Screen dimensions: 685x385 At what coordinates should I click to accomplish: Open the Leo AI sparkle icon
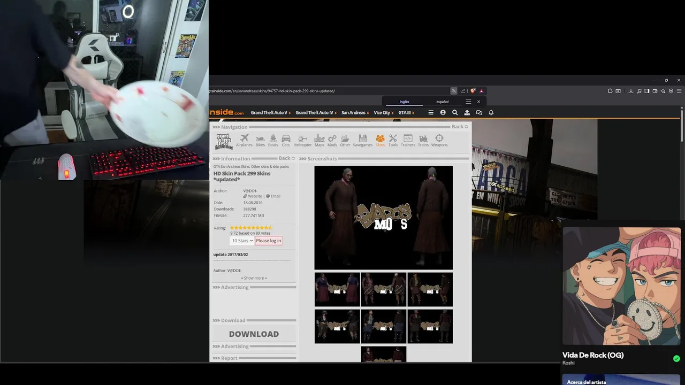pyautogui.click(x=663, y=91)
